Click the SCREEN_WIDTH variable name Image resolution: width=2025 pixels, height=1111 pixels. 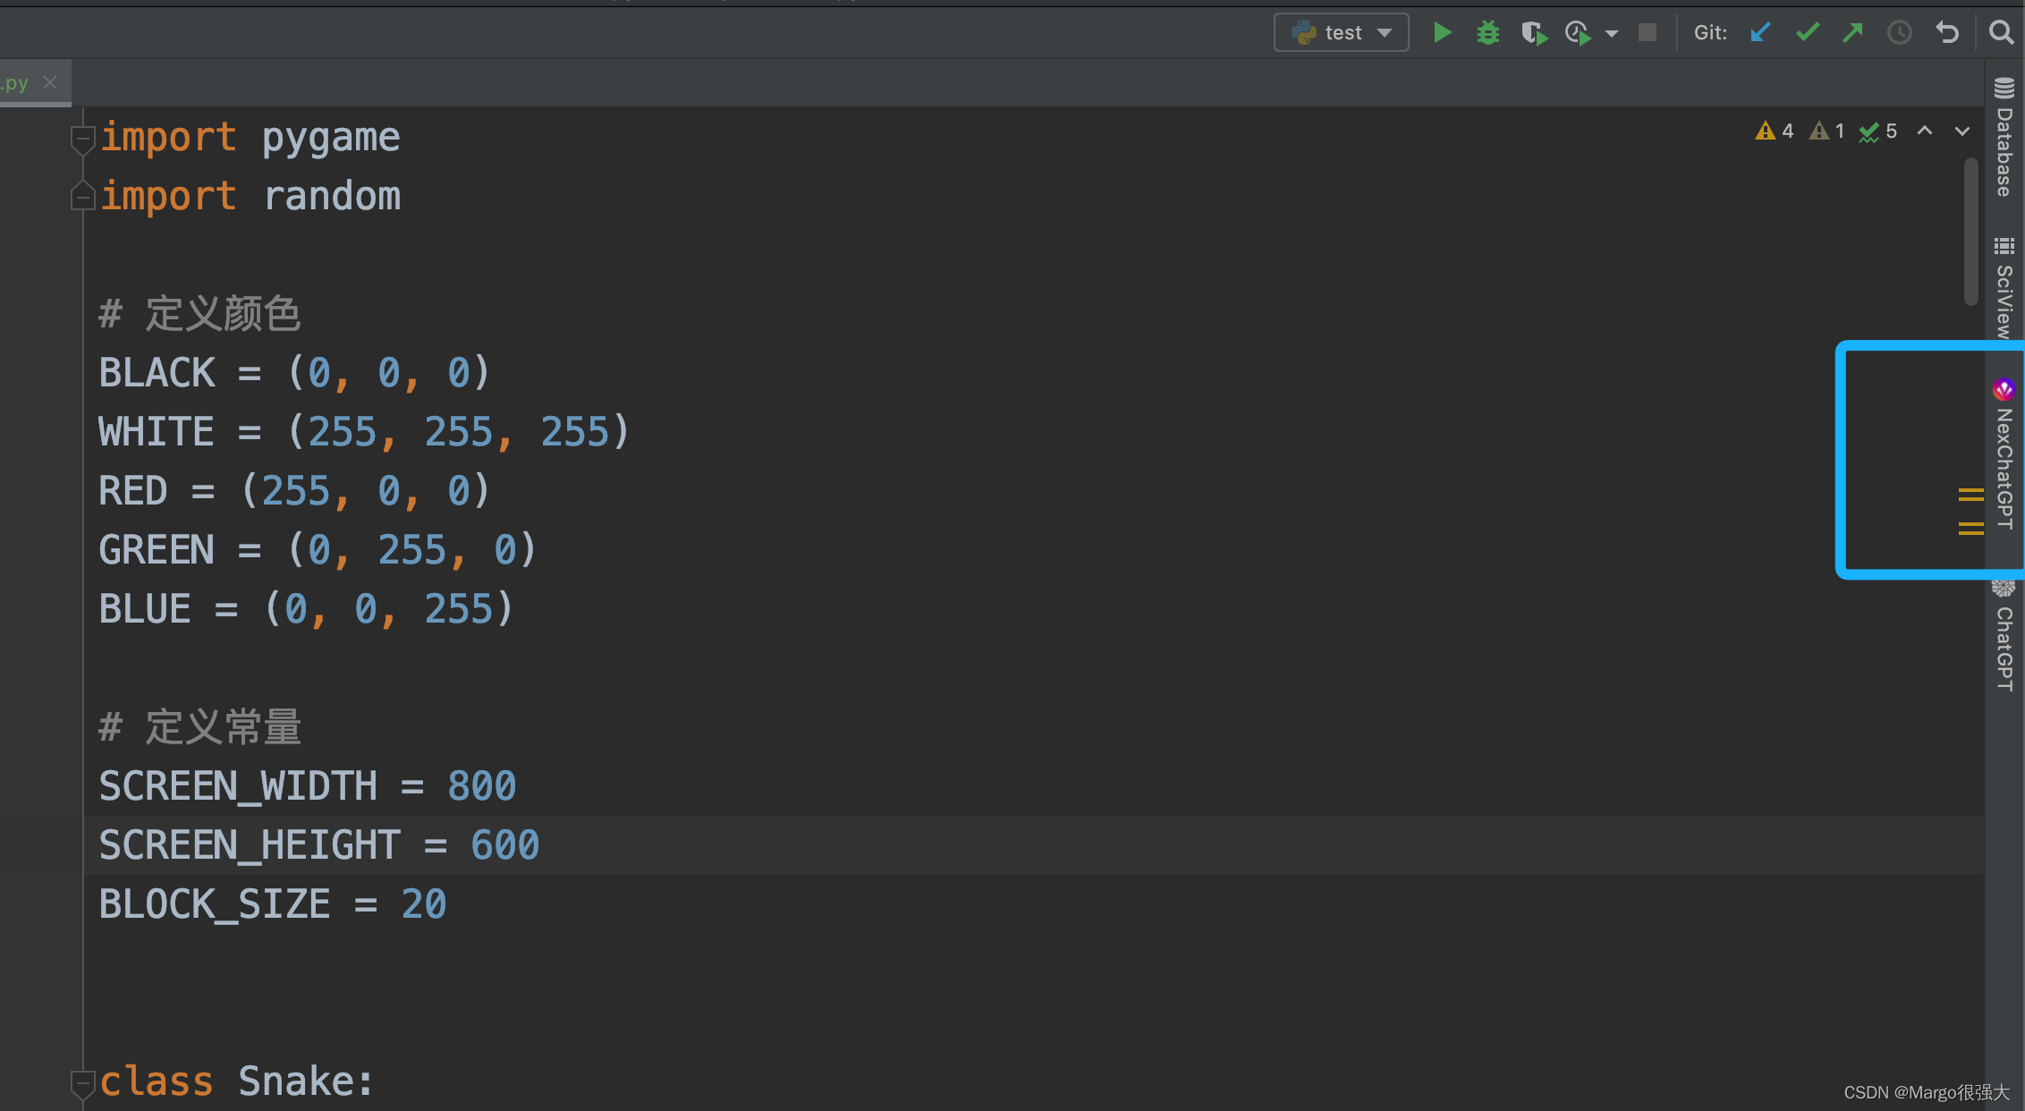coord(238,786)
